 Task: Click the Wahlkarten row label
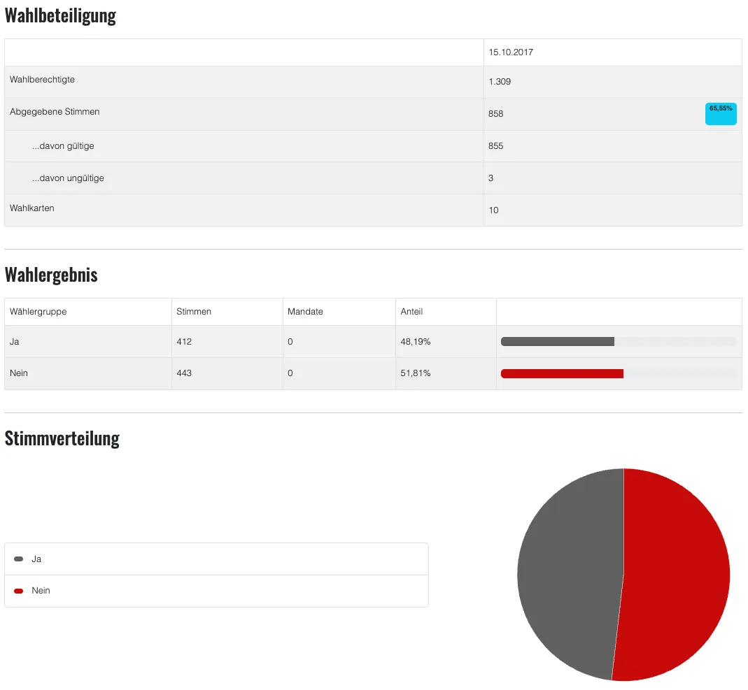[32, 208]
